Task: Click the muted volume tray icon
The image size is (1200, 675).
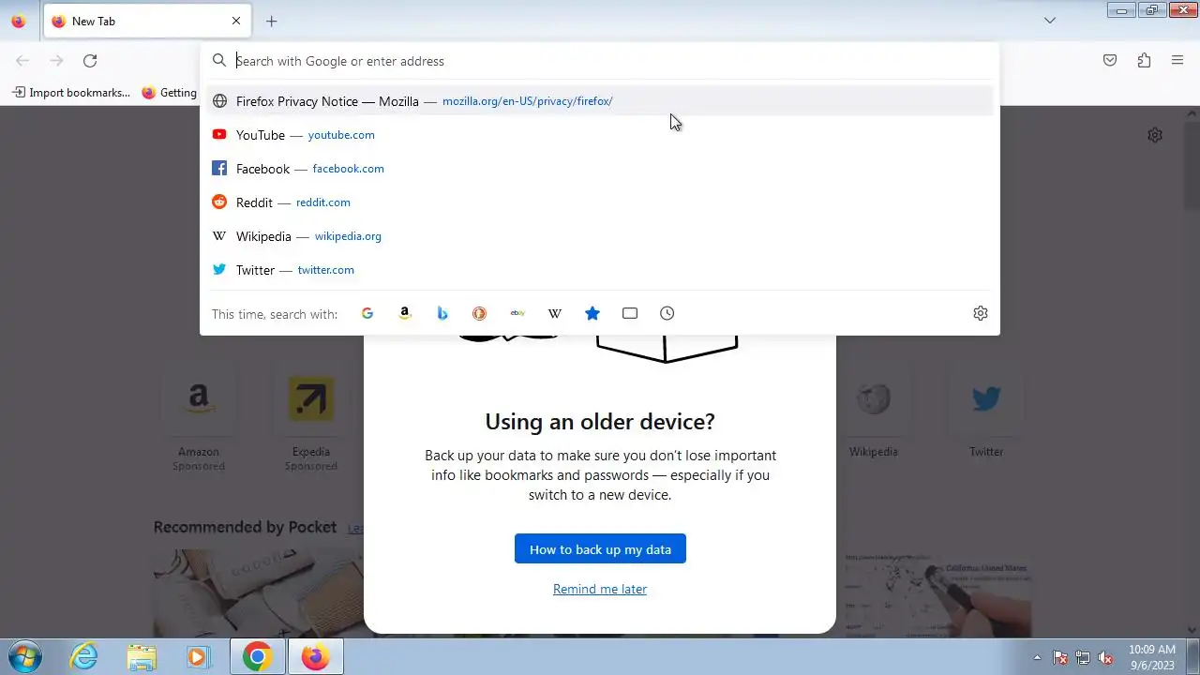Action: tap(1106, 657)
